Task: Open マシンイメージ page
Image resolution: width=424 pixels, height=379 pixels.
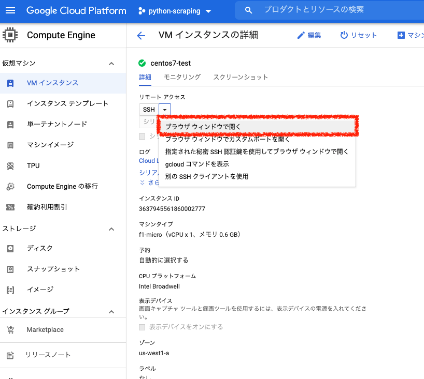Action: pyautogui.click(x=50, y=145)
